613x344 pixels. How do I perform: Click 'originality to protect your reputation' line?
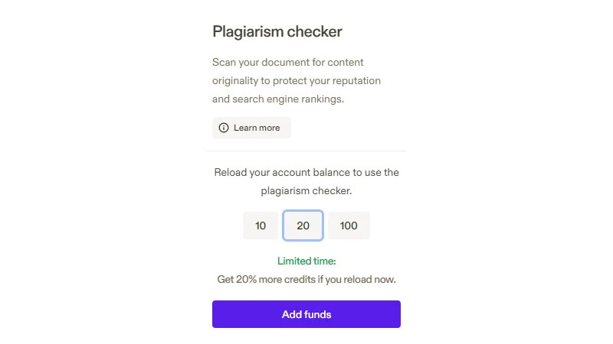point(297,81)
